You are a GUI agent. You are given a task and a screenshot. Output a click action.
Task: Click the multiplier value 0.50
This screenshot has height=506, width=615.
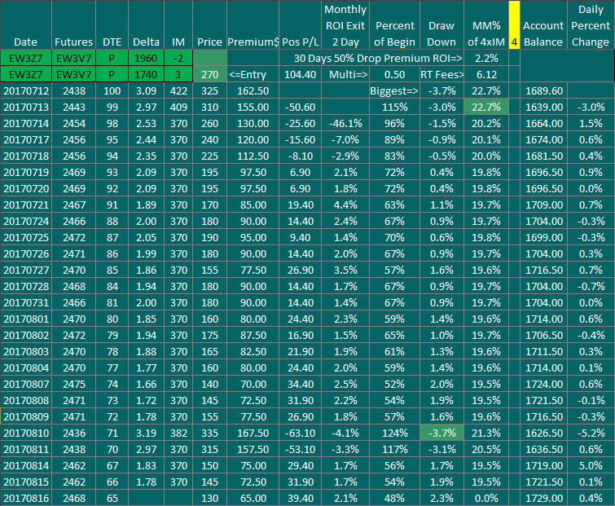[x=394, y=74]
